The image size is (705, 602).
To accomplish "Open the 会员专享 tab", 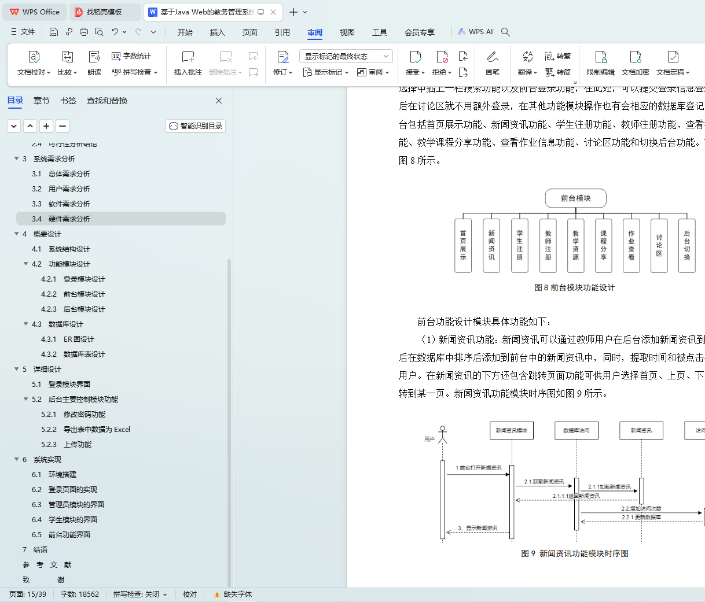I will pos(420,32).
